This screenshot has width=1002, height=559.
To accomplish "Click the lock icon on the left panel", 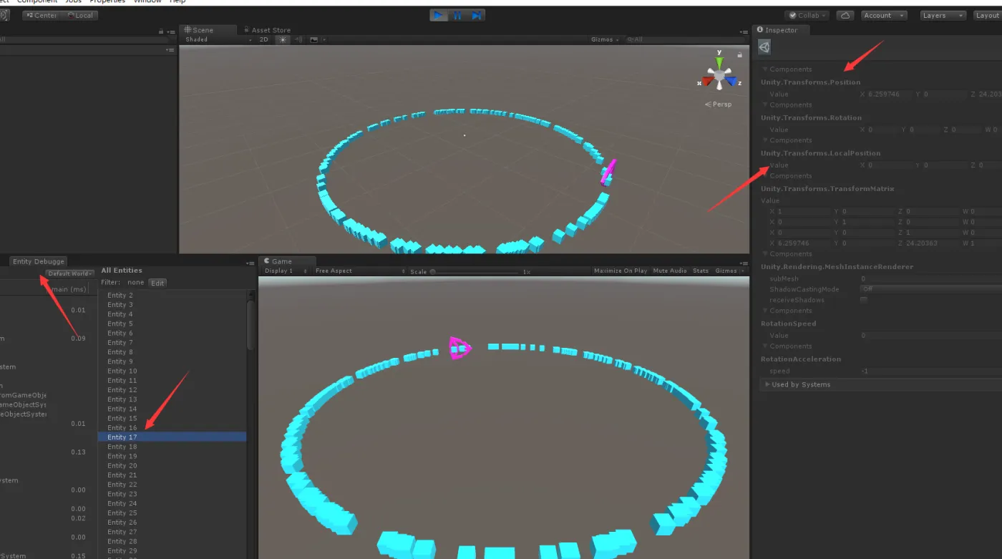I will point(161,31).
